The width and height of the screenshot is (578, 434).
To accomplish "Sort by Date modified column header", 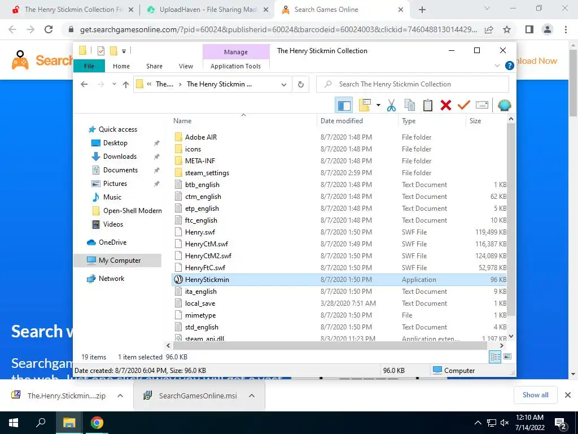I will click(341, 121).
